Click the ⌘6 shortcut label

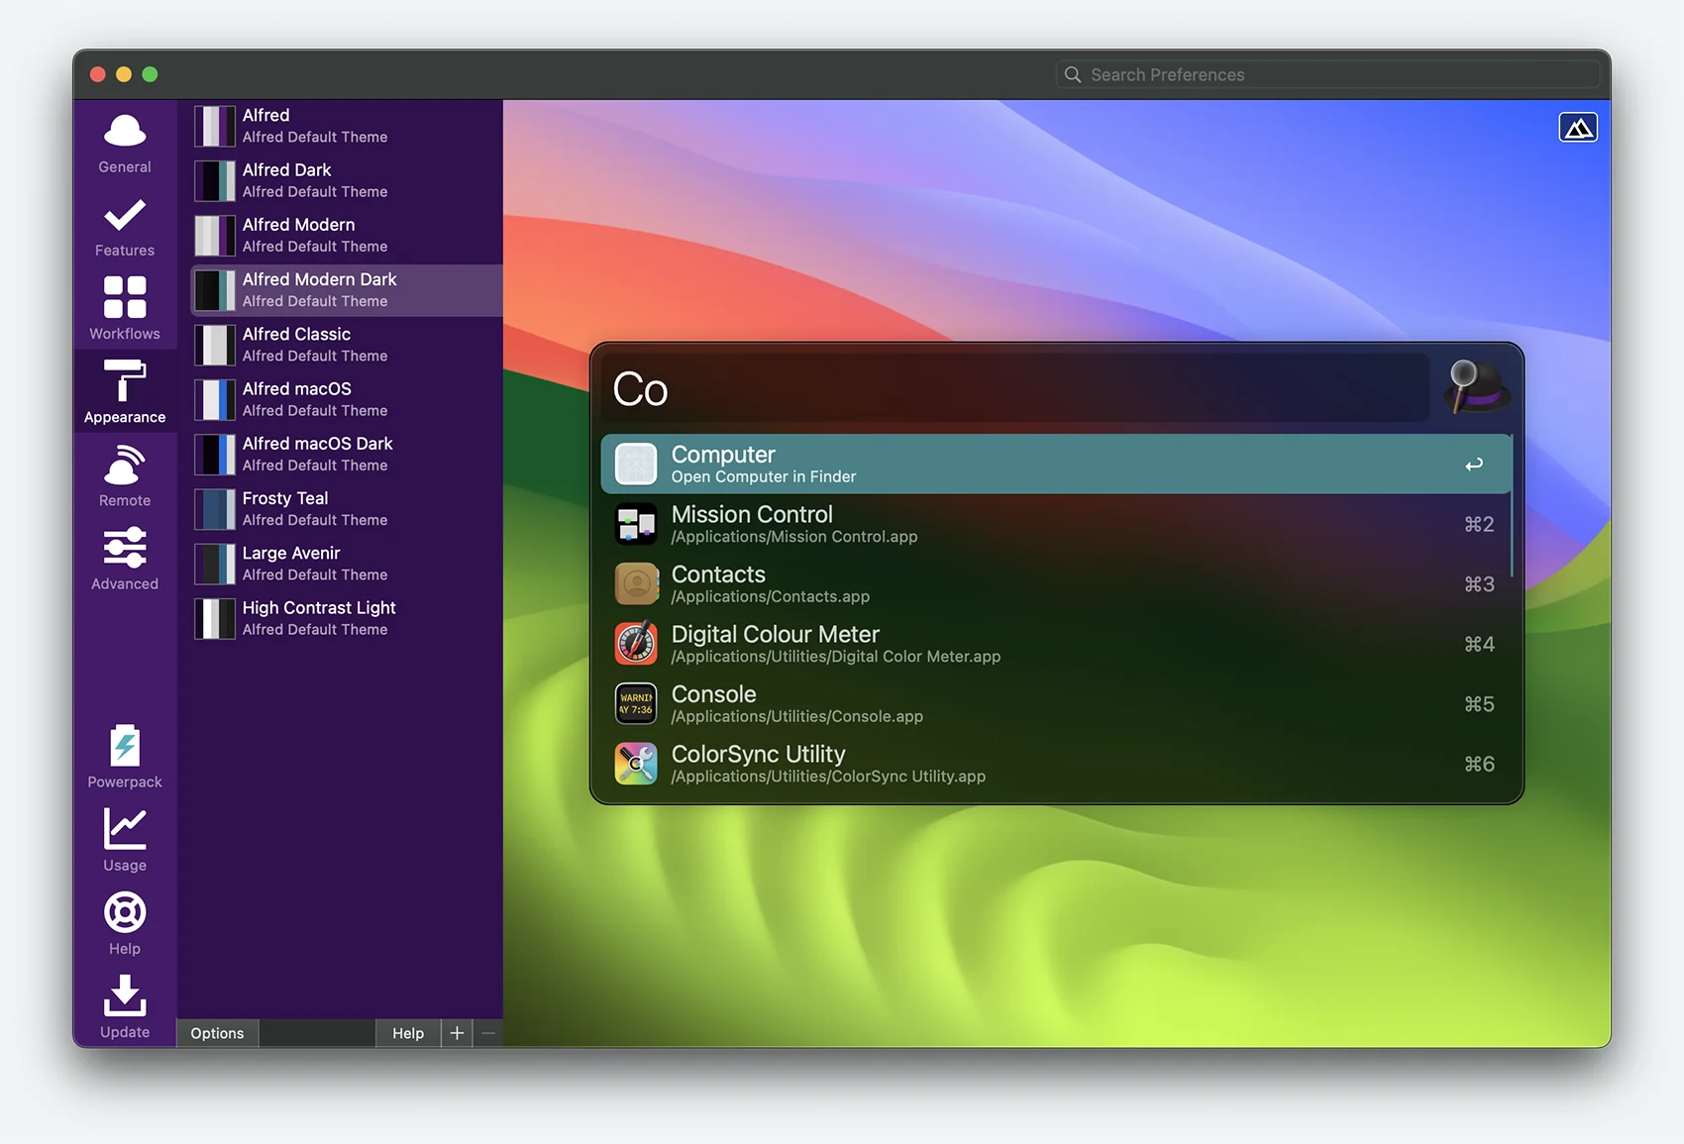coord(1479,764)
